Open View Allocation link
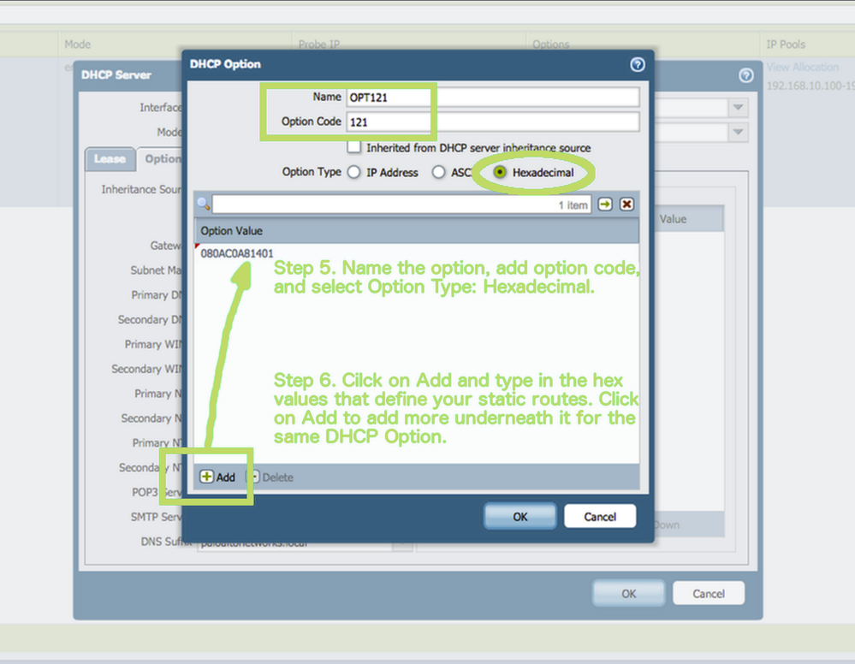The image size is (855, 664). coord(803,67)
